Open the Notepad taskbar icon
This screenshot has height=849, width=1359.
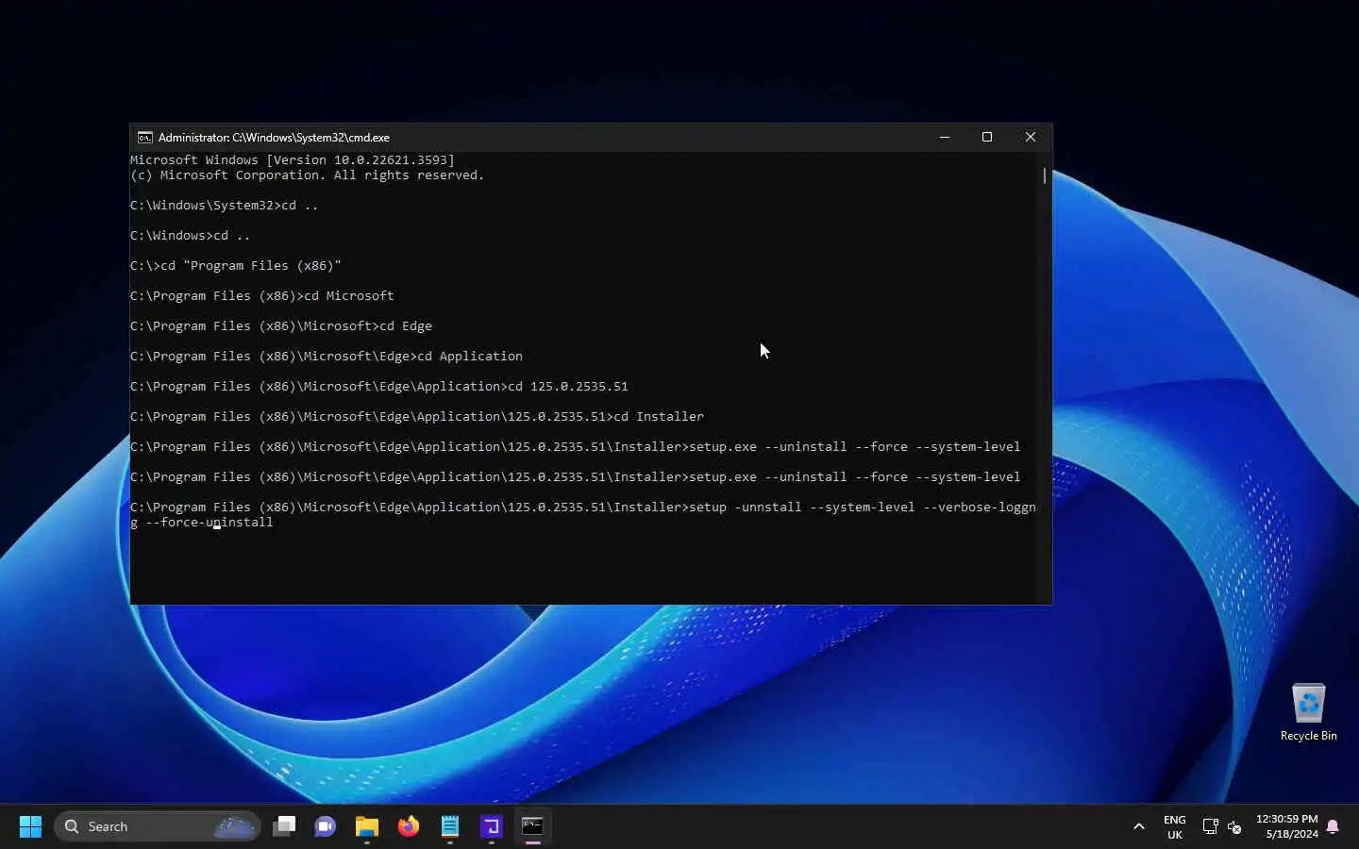pos(450,826)
